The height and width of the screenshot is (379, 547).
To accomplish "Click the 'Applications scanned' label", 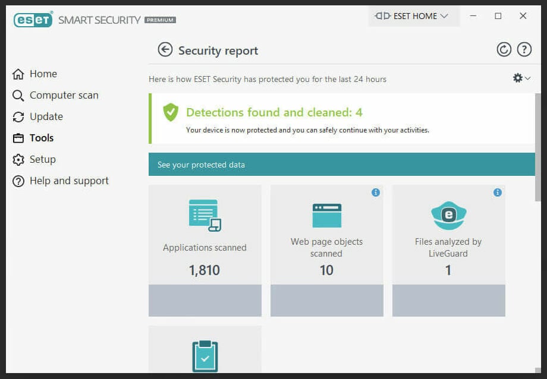I will pyautogui.click(x=205, y=248).
